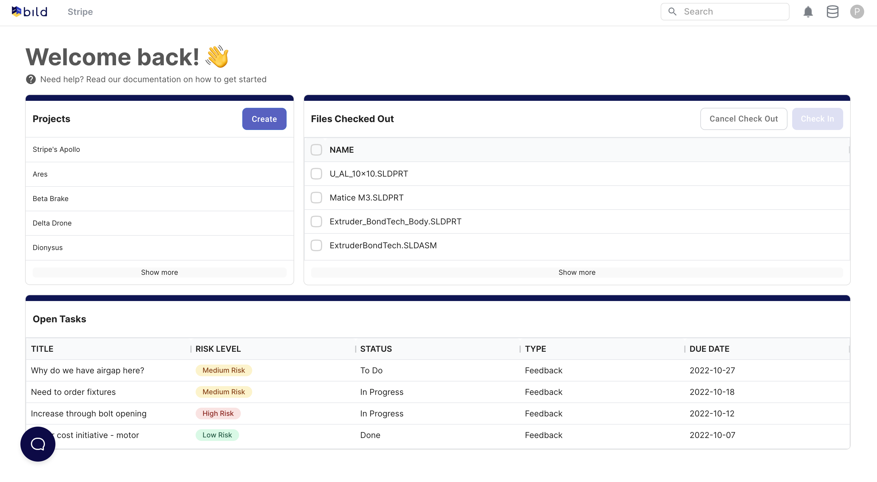The image size is (877, 482).
Task: Open the Delta Drone project
Action: coord(52,223)
